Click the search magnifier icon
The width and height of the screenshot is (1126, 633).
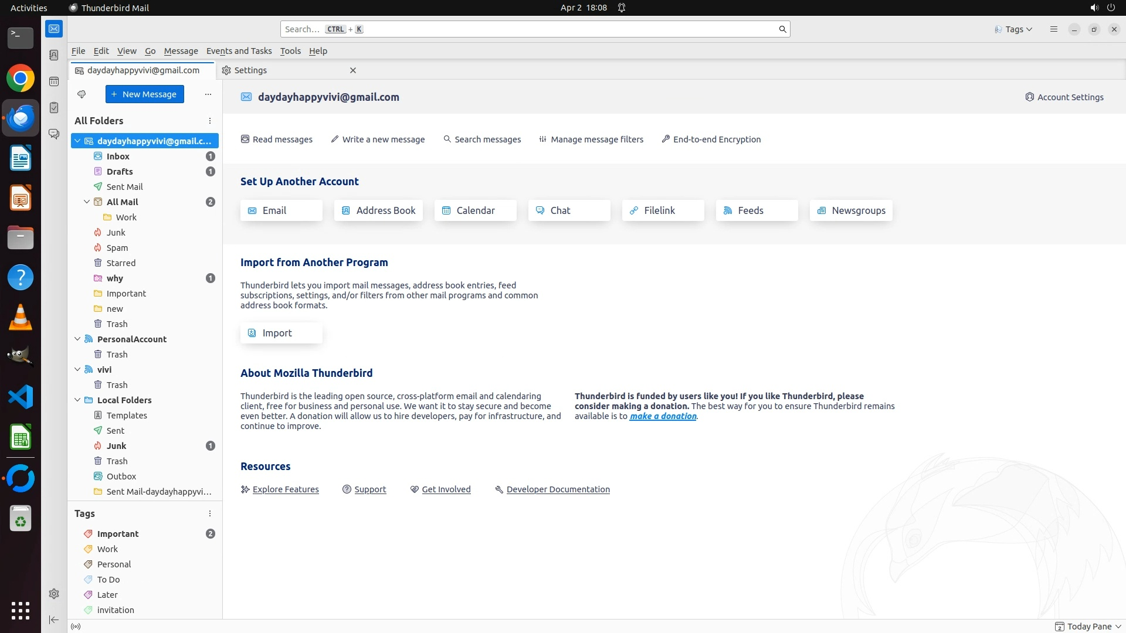[782, 29]
